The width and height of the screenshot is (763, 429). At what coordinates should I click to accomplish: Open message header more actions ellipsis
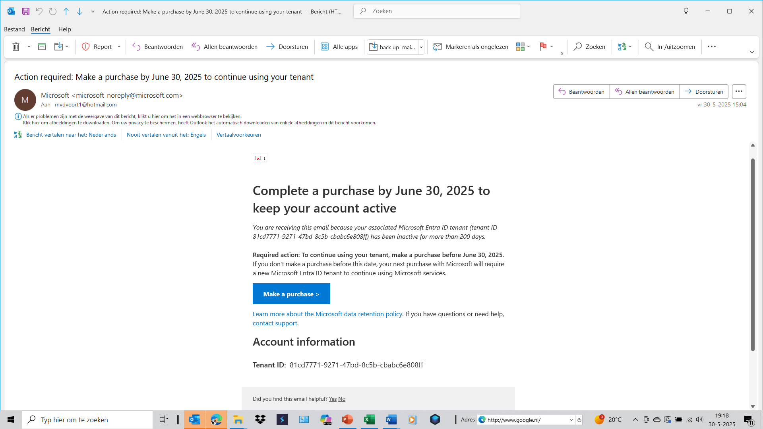[739, 92]
